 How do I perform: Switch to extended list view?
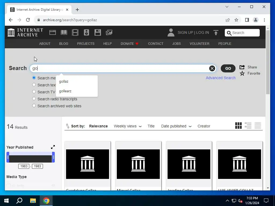coord(248,126)
